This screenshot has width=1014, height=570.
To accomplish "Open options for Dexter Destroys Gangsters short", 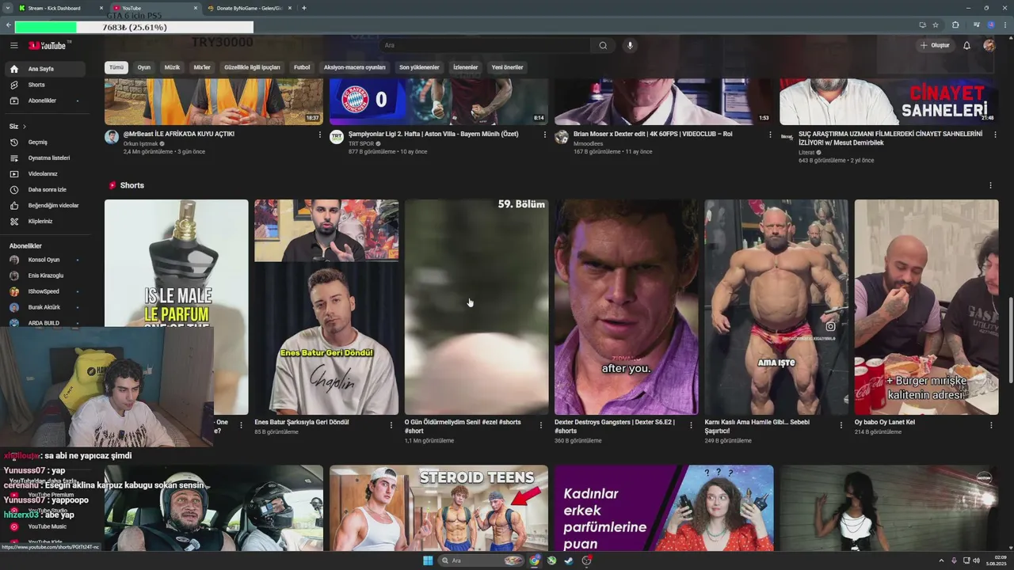I will pos(691,425).
